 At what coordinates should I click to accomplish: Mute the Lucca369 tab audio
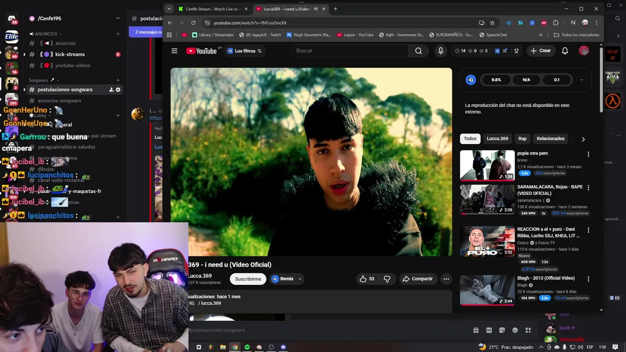pyautogui.click(x=315, y=9)
